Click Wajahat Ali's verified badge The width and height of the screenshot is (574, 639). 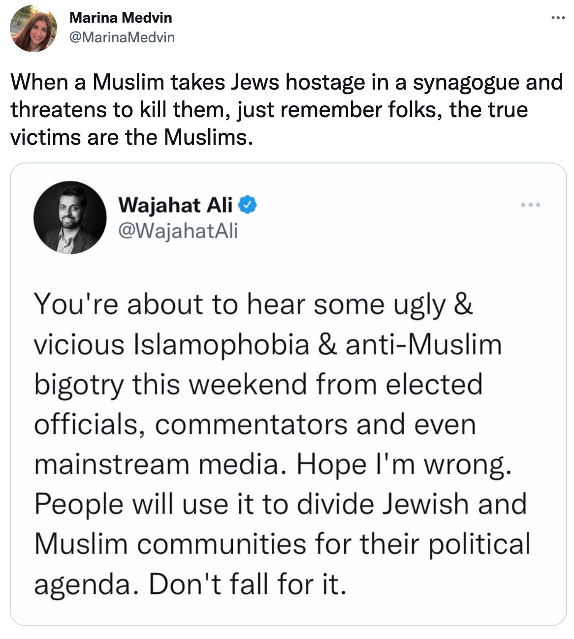(248, 205)
